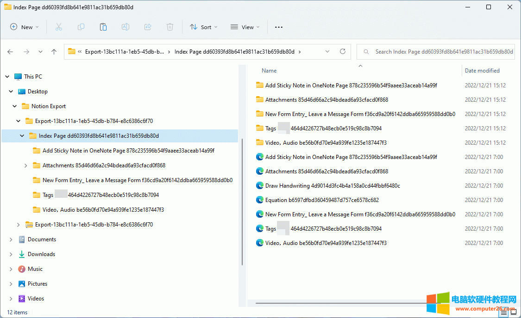Click the Paste icon

[103, 27]
